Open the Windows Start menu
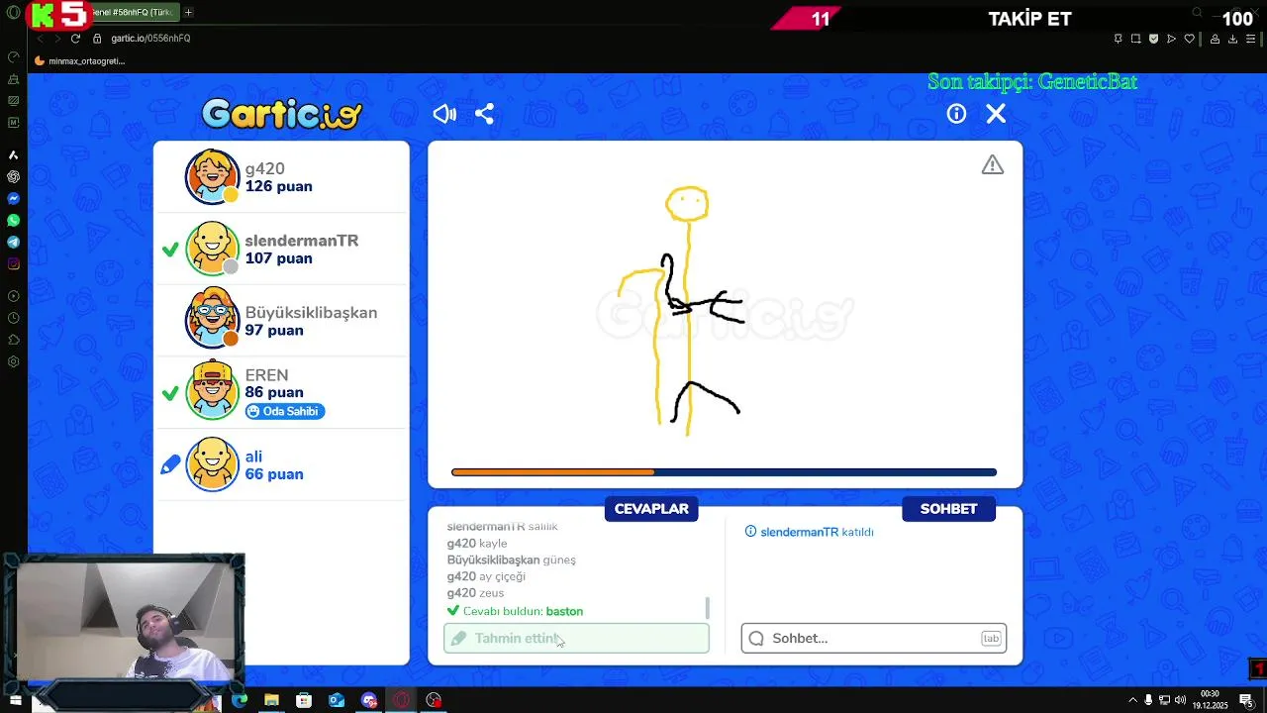 point(15,700)
